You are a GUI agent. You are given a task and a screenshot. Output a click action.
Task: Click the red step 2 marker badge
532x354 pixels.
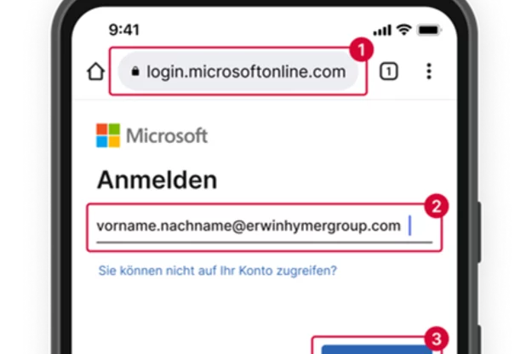click(437, 206)
